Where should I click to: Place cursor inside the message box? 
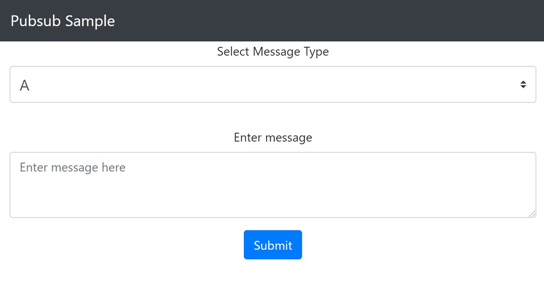pyautogui.click(x=273, y=185)
